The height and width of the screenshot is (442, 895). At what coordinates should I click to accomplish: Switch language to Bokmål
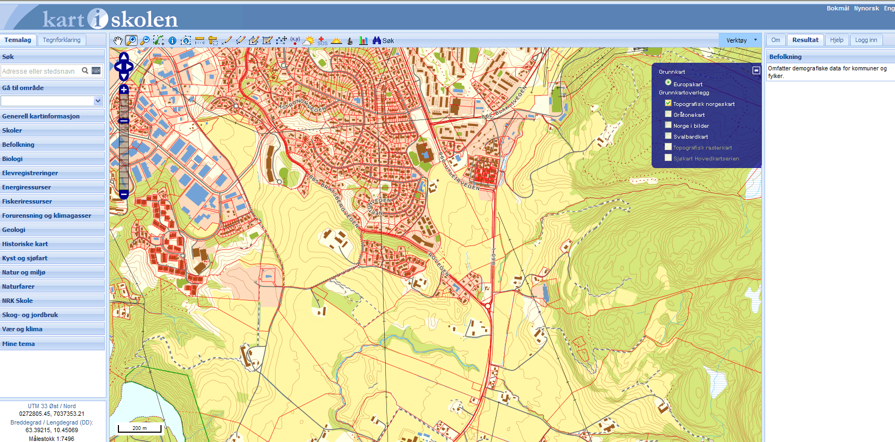click(x=838, y=8)
